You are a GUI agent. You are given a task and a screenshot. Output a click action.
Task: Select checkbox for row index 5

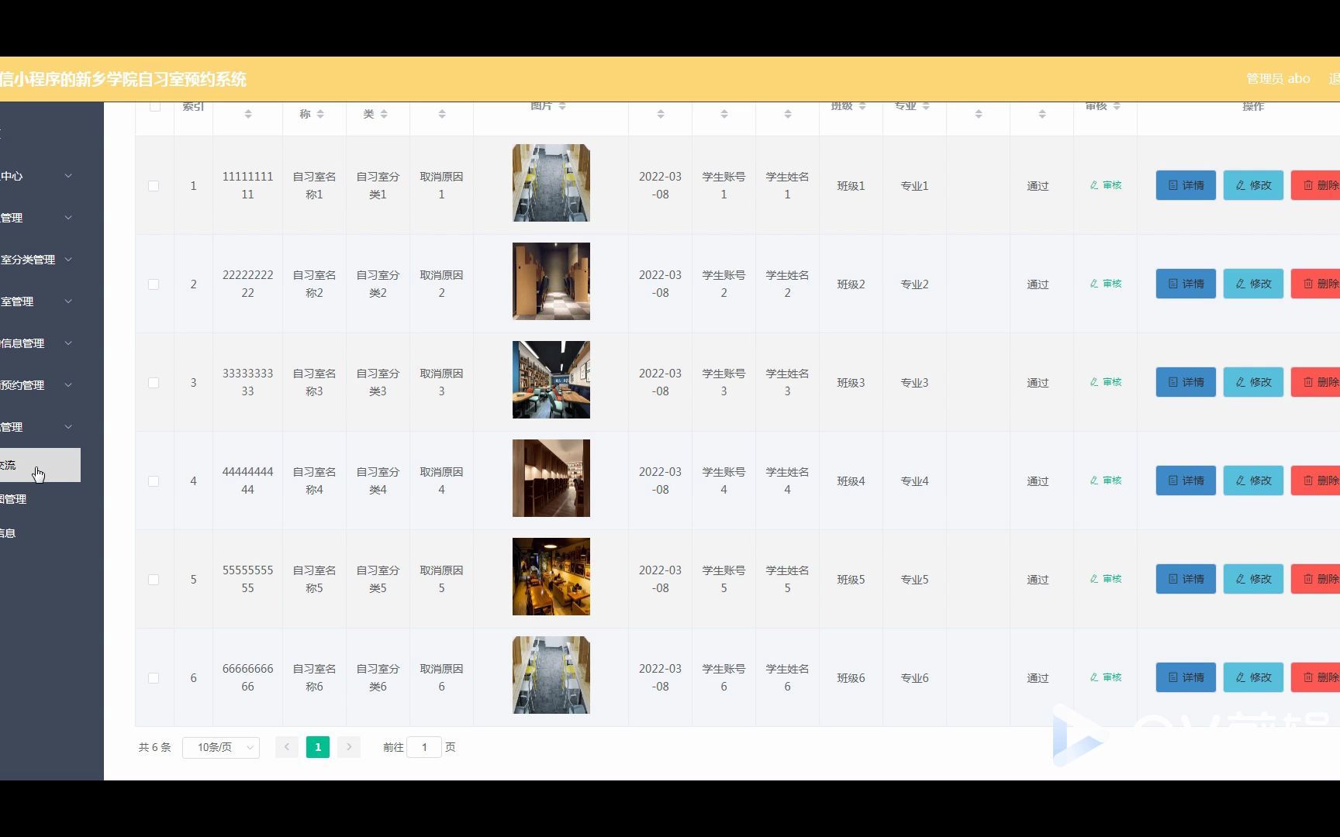[154, 580]
